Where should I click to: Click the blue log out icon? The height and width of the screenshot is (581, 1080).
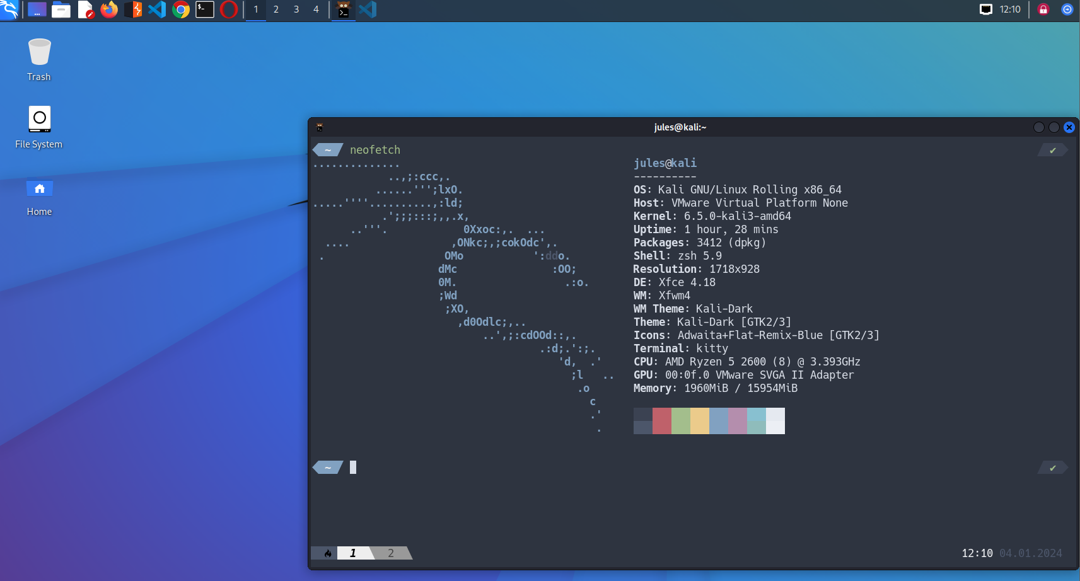1067,9
